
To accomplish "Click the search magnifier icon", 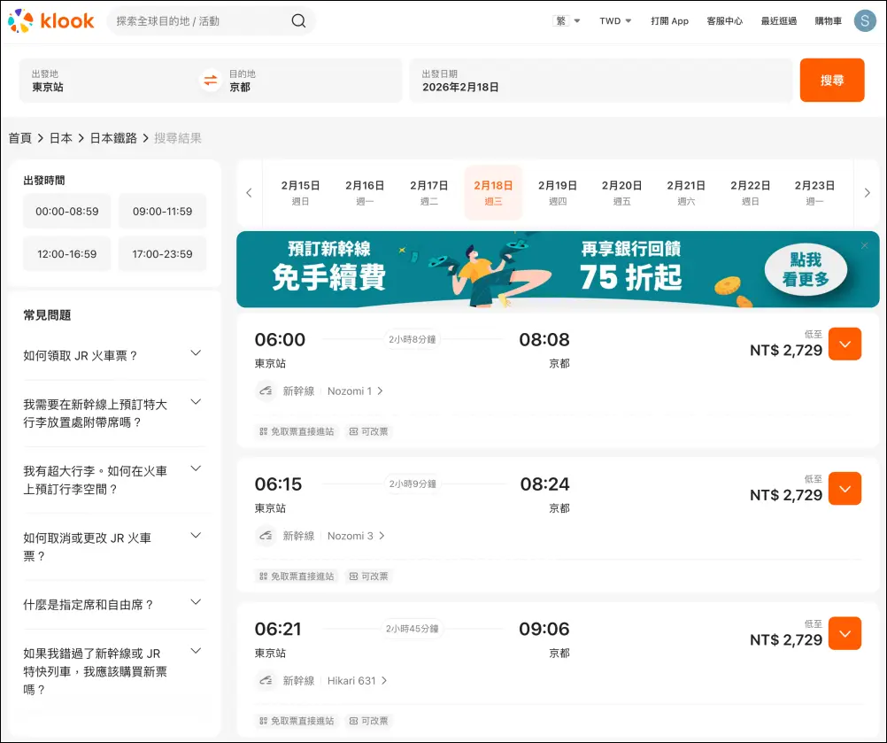I will coord(298,21).
